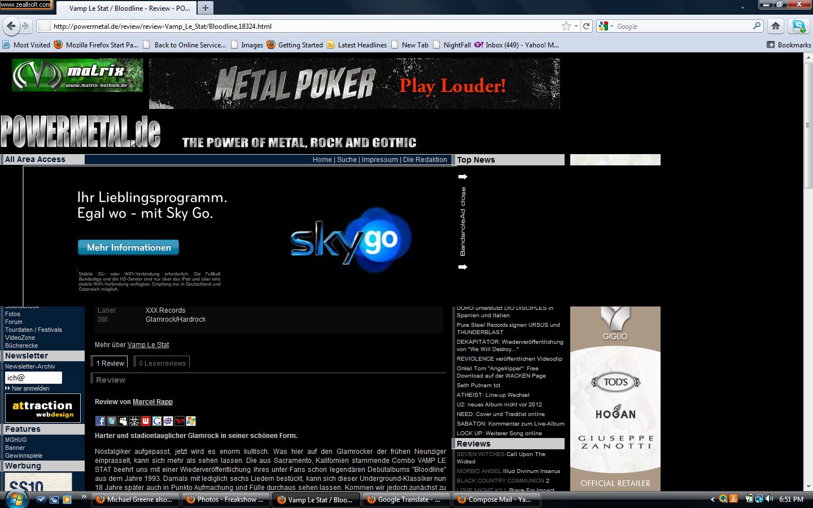
Task: Open the URL bar history dropdown arrow
Action: point(576,26)
